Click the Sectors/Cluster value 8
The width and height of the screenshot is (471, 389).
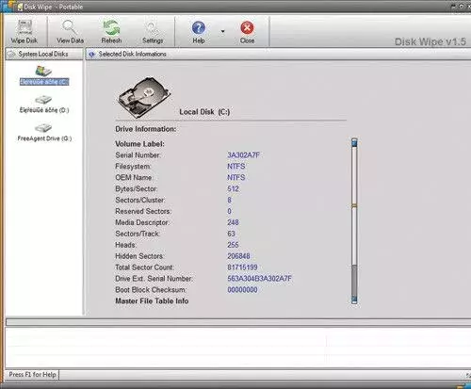230,200
